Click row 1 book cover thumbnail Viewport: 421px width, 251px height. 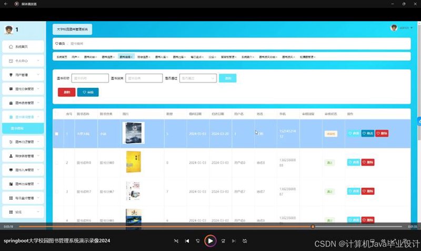134,133
